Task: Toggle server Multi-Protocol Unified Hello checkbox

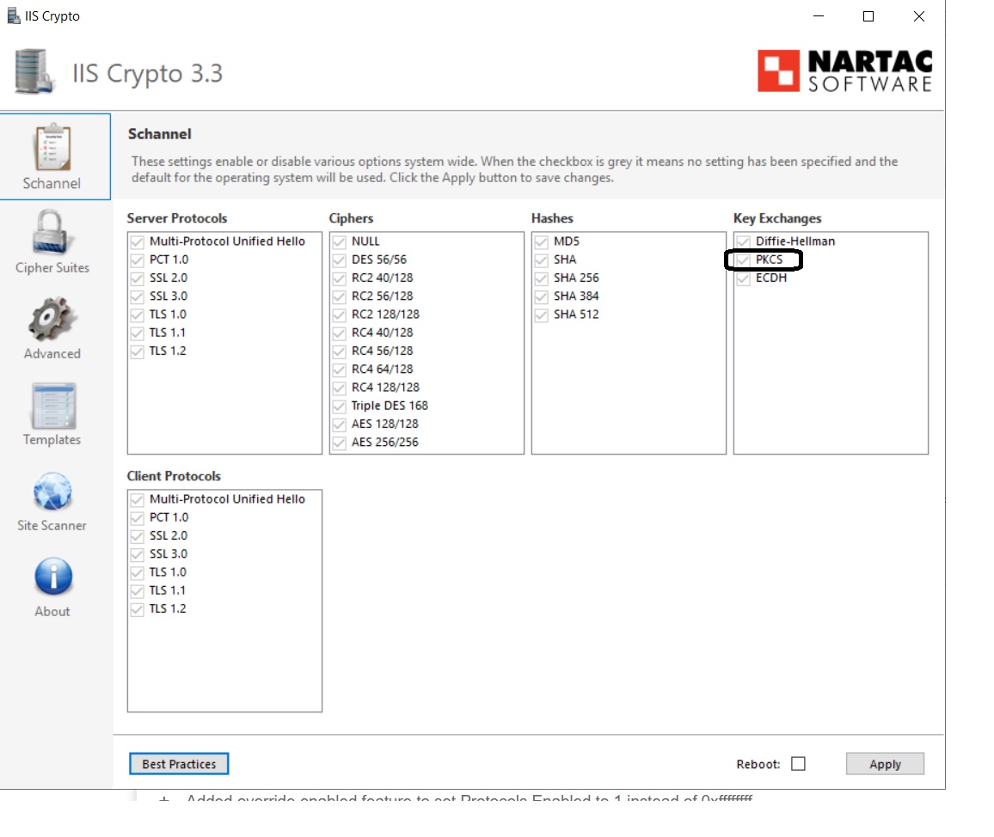Action: pyautogui.click(x=137, y=242)
